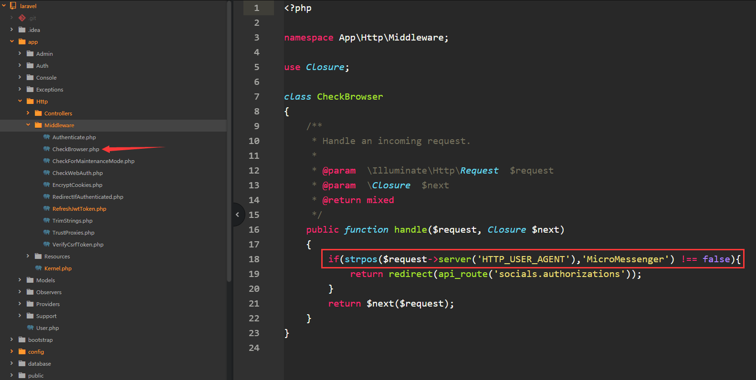756x380 pixels.
Task: Click '$next($request);' on line 21
Action: [410, 303]
